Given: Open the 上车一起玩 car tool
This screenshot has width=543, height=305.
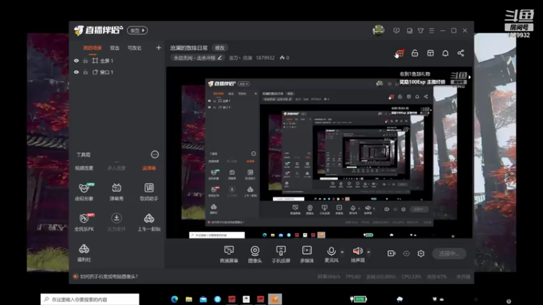Looking at the screenshot, I should pyautogui.click(x=149, y=222).
